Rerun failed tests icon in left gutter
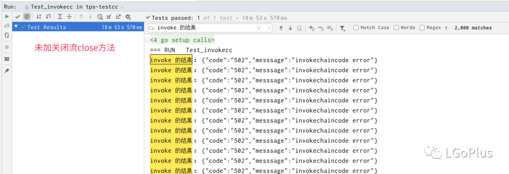The width and height of the screenshot is (509, 174). click(x=7, y=26)
